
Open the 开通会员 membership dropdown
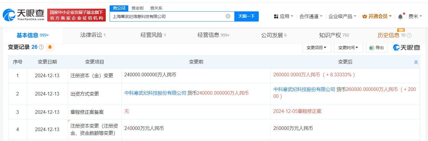[377, 16]
